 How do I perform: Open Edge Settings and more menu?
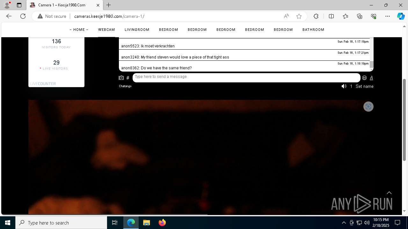coord(388,16)
